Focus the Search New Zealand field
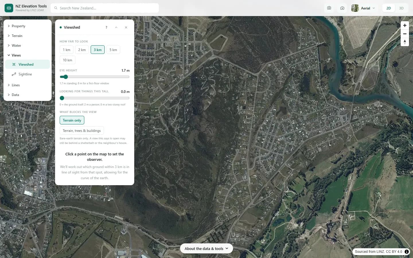 tap(105, 8)
